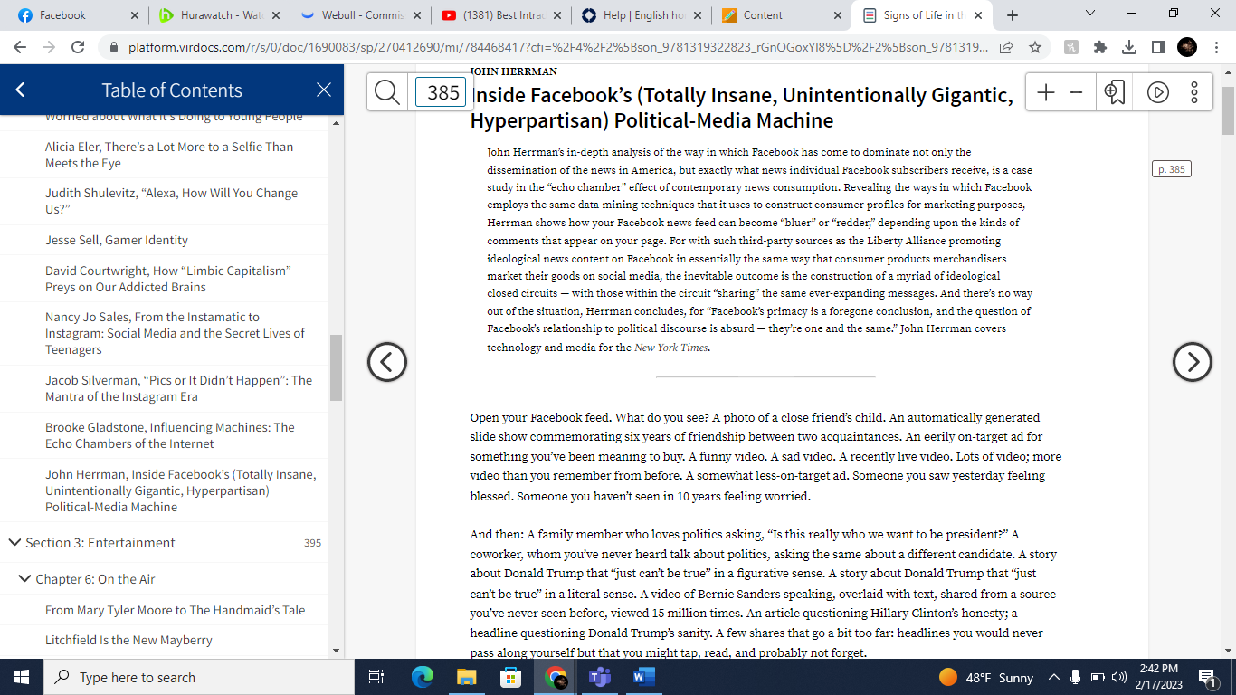This screenshot has height=695, width=1236.
Task: Open the browser extensions puzzle icon
Action: pos(1100,47)
